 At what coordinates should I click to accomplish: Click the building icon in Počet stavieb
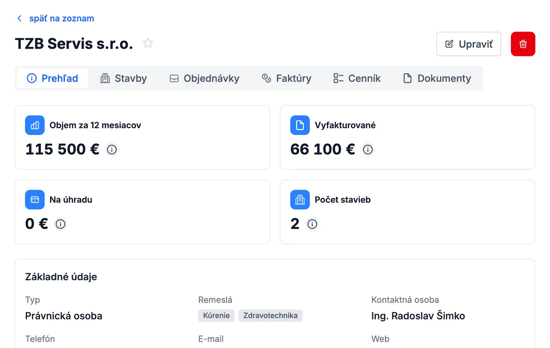[x=300, y=200]
